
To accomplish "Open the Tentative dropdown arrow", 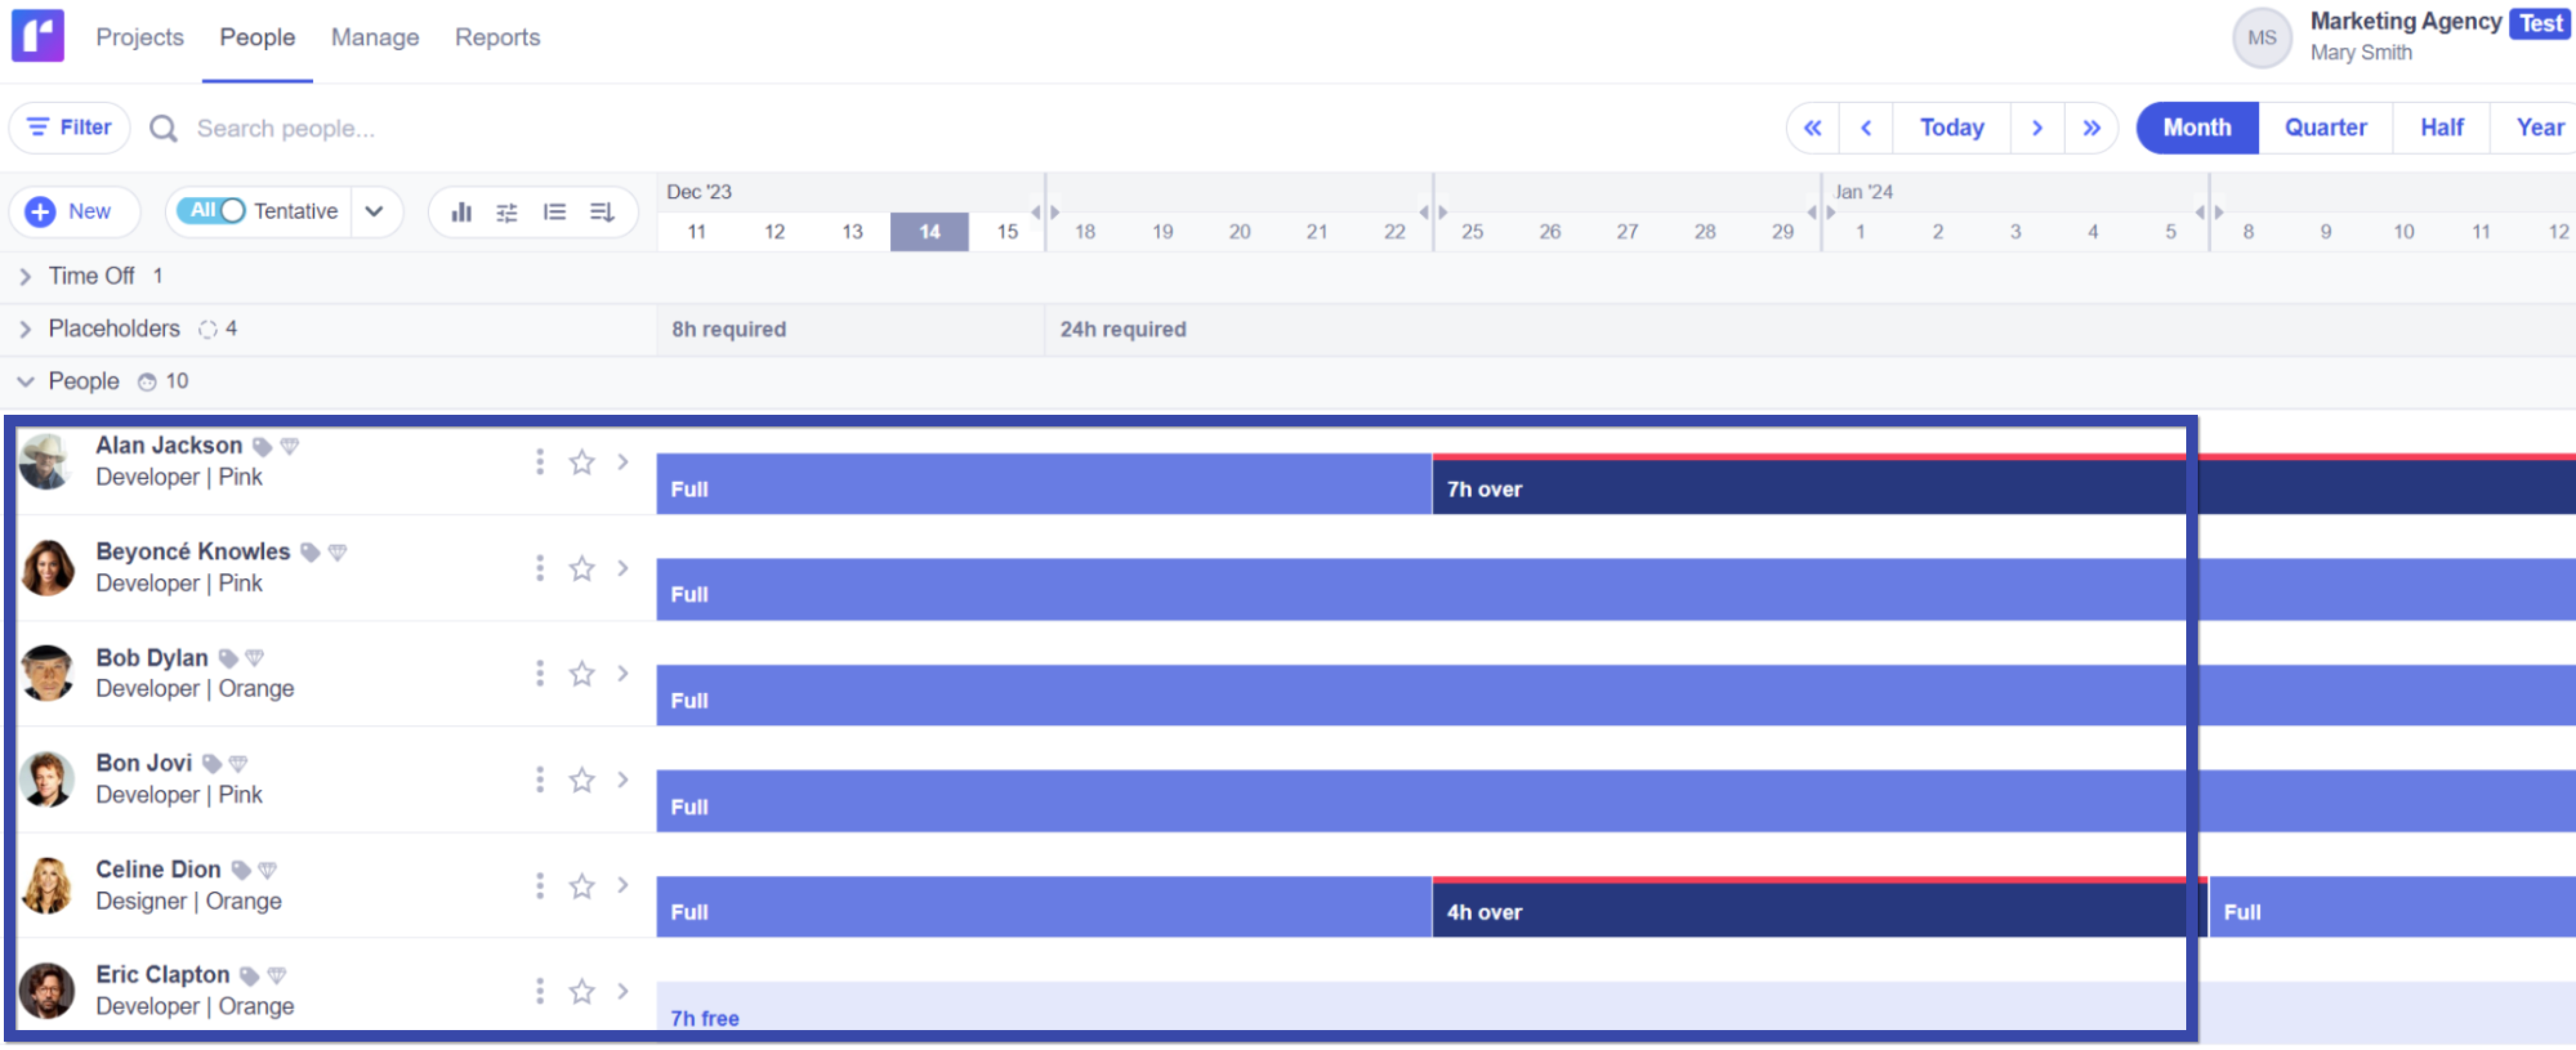I will 374,212.
